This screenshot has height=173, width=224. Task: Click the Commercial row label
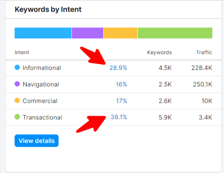click(x=40, y=101)
